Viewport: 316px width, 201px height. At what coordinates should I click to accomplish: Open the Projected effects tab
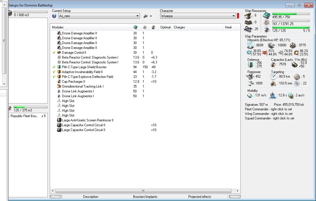pos(200,197)
